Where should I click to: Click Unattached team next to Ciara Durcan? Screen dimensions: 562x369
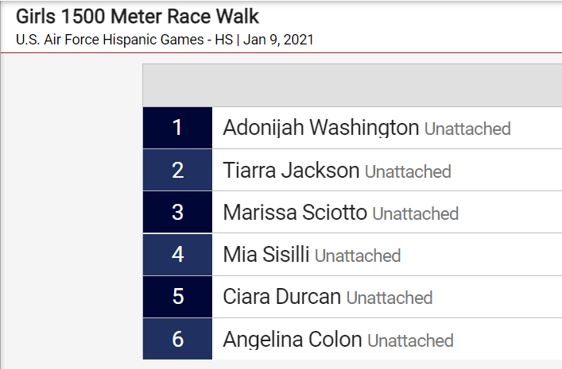tap(390, 298)
